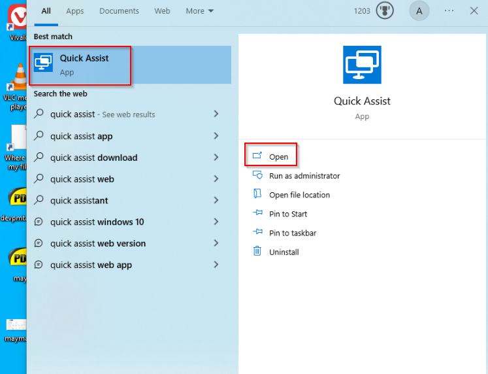Click suggestion text 'quick assist windows 10'
Viewport: 488px width, 374px height.
[97, 222]
